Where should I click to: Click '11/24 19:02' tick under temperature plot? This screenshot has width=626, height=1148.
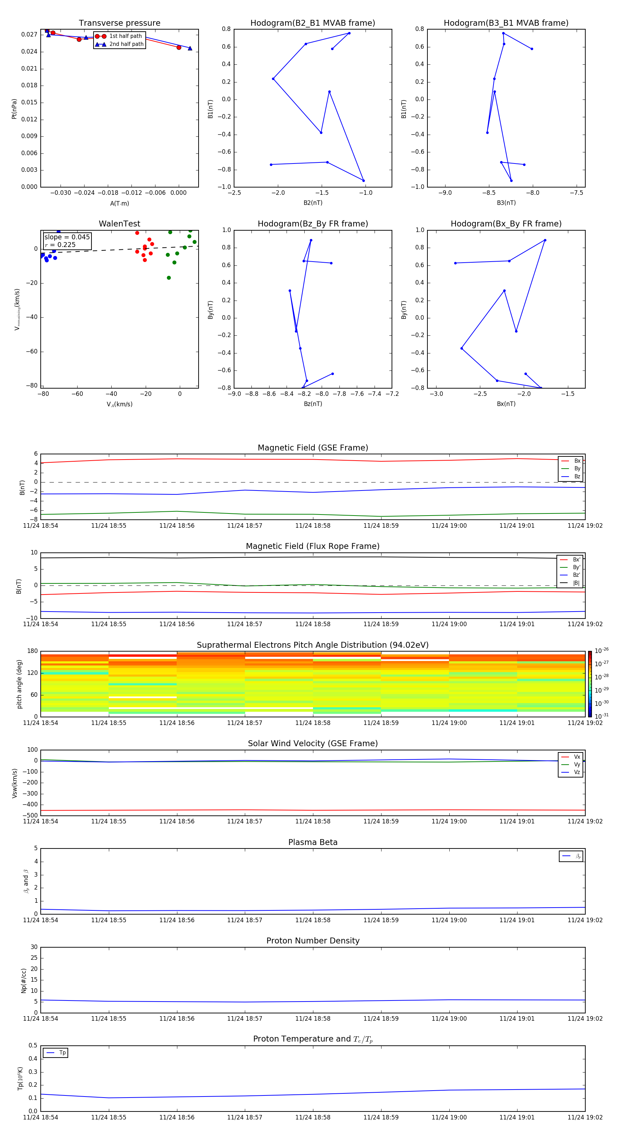point(585,1117)
